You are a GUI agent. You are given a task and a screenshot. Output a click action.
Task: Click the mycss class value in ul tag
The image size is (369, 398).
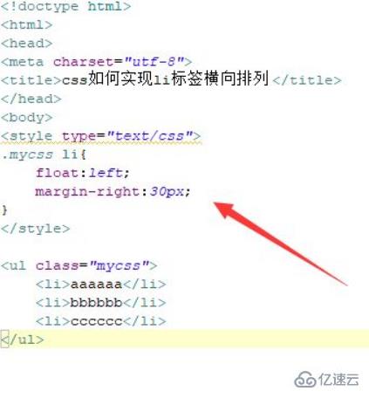pyautogui.click(x=120, y=265)
